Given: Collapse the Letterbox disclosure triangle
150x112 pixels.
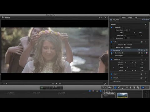Looking at the screenshot, I should (114, 27).
